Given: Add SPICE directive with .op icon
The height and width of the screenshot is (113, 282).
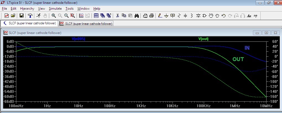Looking at the screenshot, I should 255,16.
